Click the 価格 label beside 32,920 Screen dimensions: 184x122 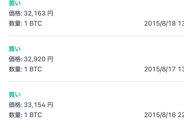[15, 59]
